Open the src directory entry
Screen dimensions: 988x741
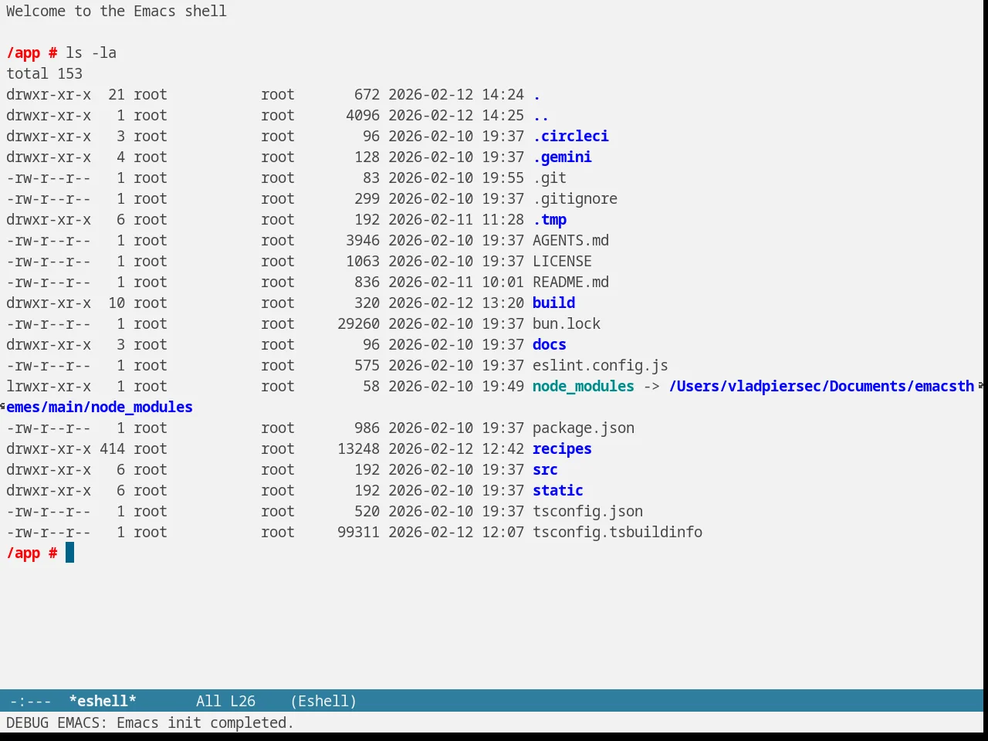coord(545,470)
